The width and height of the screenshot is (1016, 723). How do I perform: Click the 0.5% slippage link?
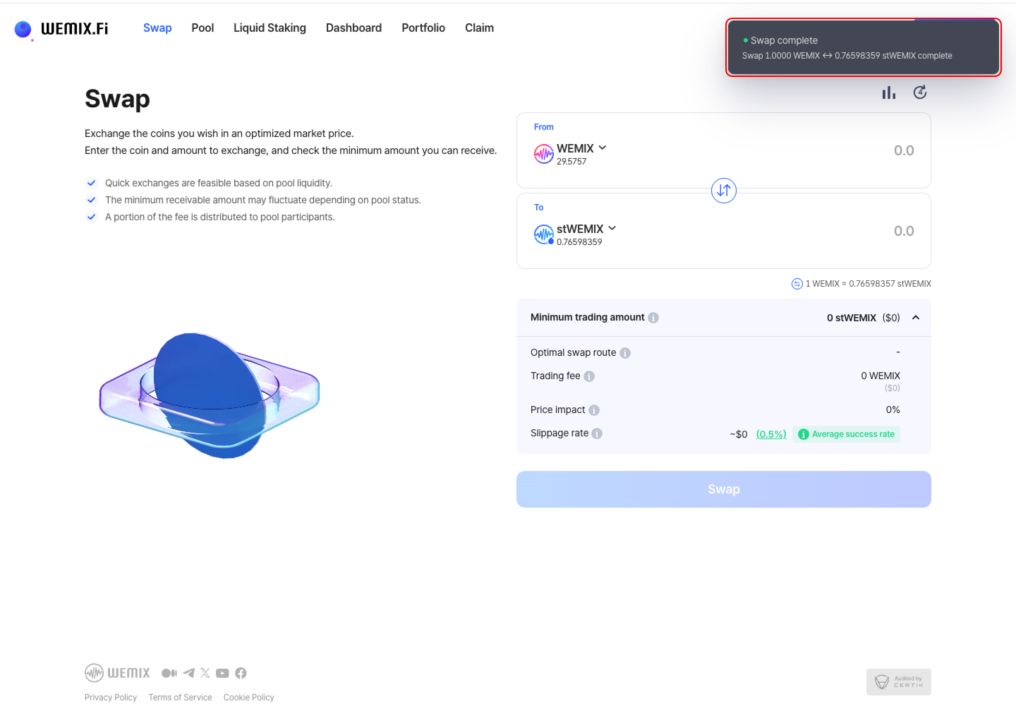pos(771,434)
